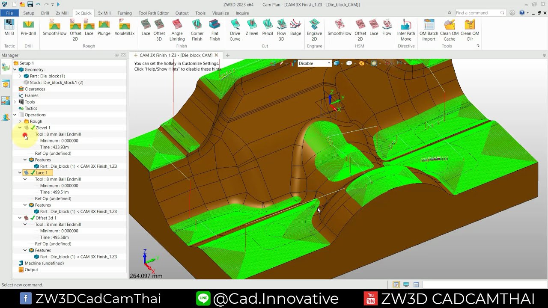
Task: Select the Plunge roughing tool
Action: tap(104, 27)
